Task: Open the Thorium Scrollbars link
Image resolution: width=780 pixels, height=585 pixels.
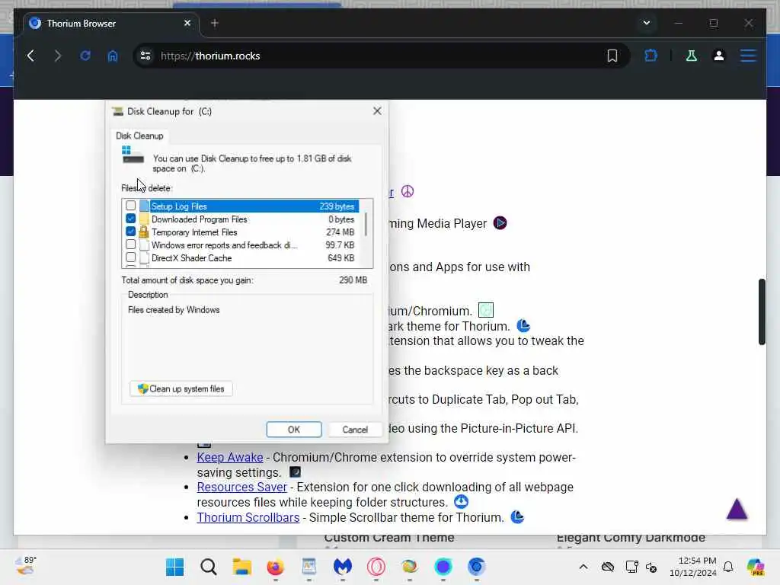Action: point(248,517)
